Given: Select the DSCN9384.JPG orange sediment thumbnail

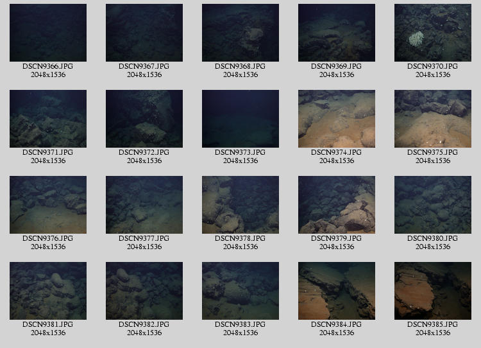Looking at the screenshot, I should [x=337, y=291].
